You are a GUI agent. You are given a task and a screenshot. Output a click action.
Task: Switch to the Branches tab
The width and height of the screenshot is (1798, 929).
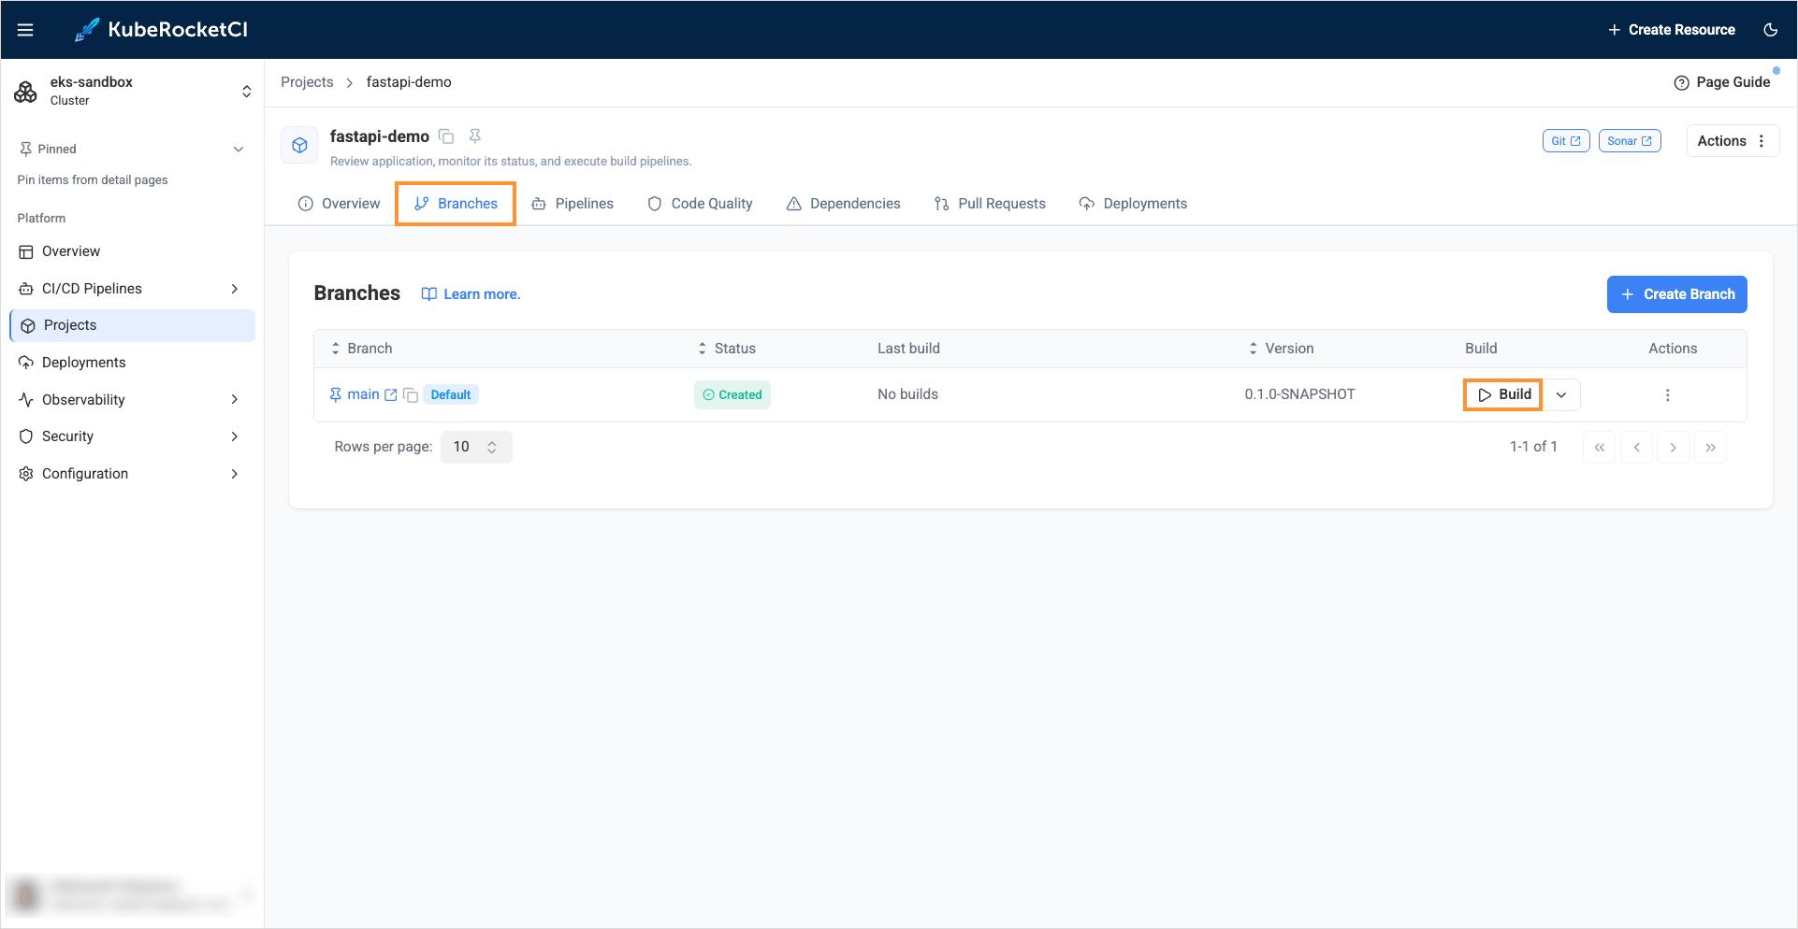(x=456, y=204)
